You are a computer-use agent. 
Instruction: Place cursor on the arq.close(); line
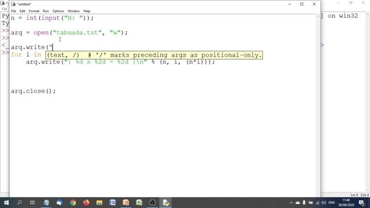click(x=34, y=91)
